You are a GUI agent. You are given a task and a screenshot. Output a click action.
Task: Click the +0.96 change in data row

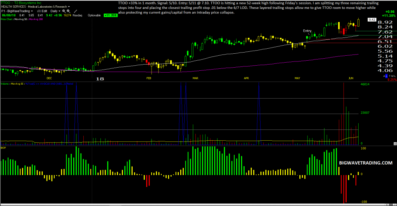pyautogui.click(x=58, y=15)
